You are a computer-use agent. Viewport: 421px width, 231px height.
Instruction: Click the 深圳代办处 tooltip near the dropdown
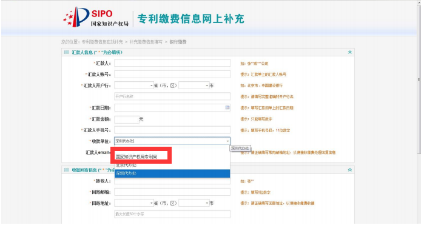pyautogui.click(x=240, y=148)
